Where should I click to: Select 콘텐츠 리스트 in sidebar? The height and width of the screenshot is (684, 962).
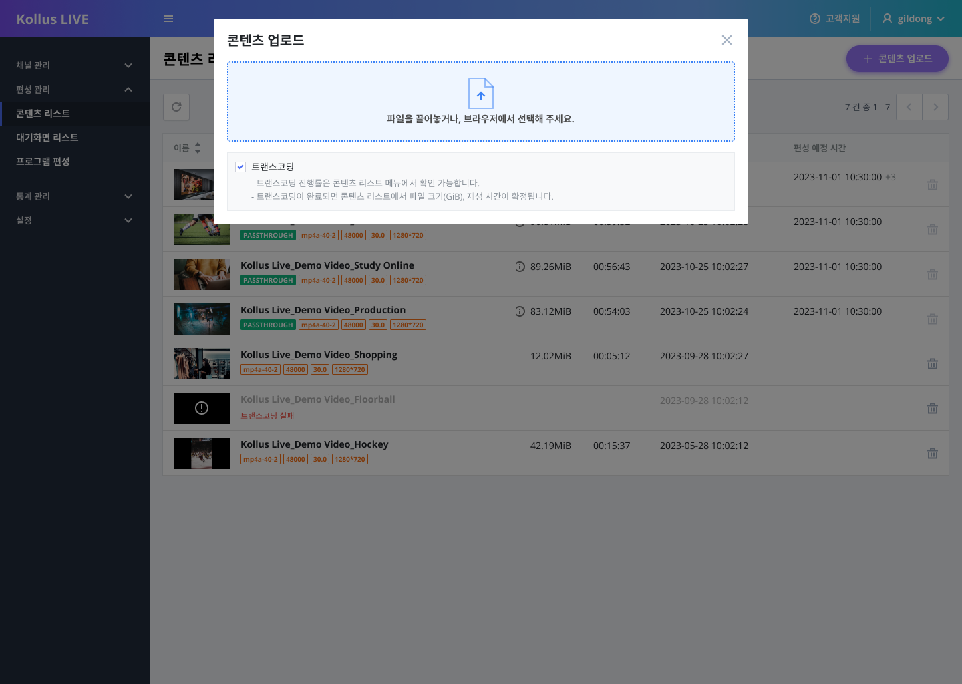(43, 114)
